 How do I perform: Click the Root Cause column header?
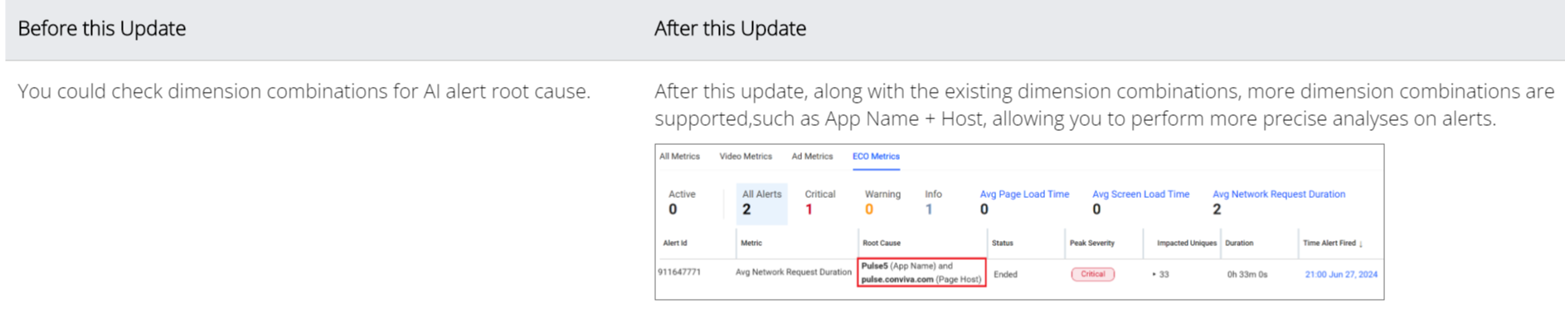tap(881, 243)
